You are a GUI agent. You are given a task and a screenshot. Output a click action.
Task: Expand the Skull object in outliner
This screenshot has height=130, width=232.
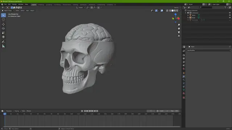[188, 18]
